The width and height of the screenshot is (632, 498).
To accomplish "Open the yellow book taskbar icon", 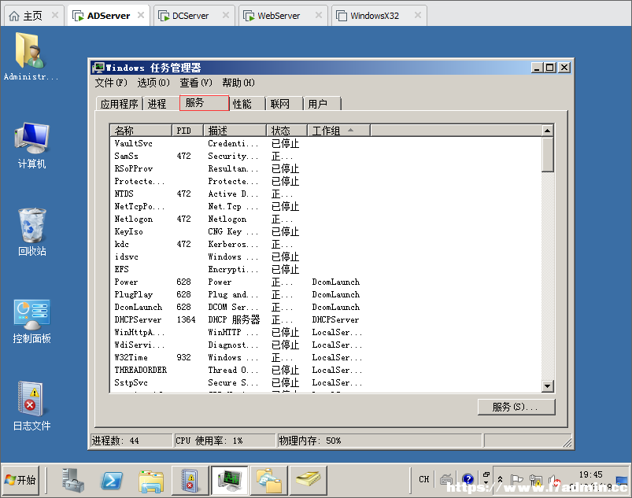I will [308, 479].
